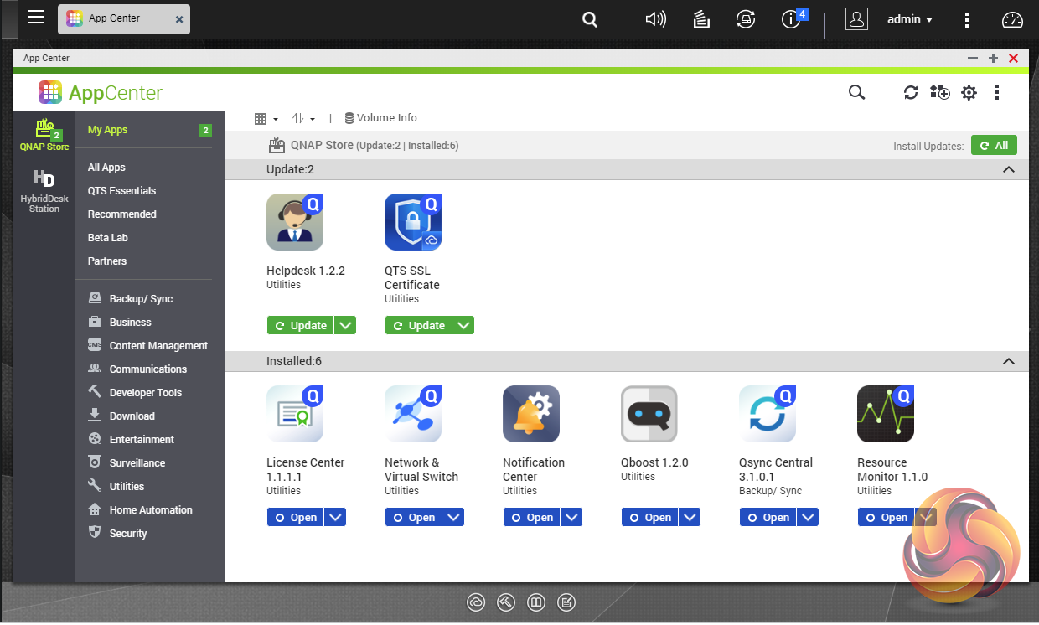This screenshot has width=1039, height=625.
Task: Open the dashboard gauge icon
Action: [x=1012, y=19]
